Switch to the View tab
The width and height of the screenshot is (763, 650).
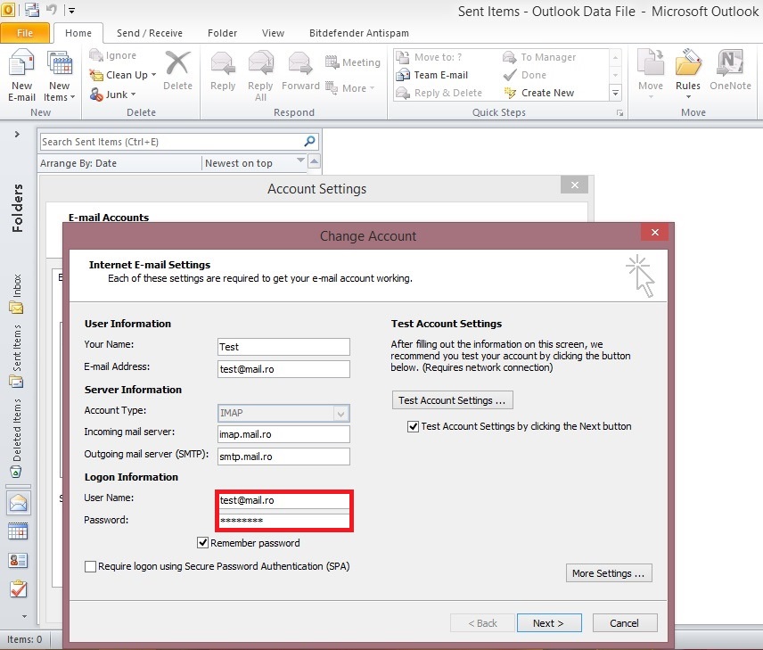pyautogui.click(x=273, y=33)
